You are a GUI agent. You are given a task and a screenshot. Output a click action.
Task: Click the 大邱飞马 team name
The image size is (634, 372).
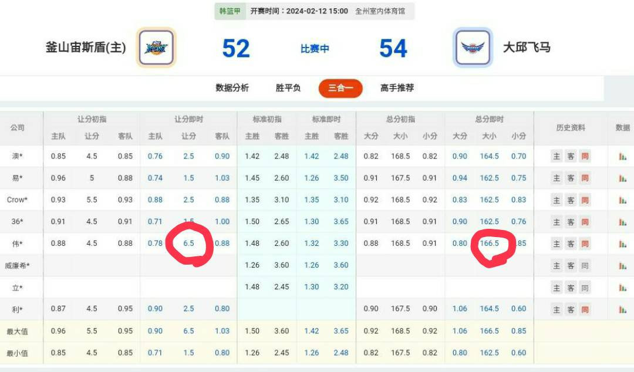[527, 48]
